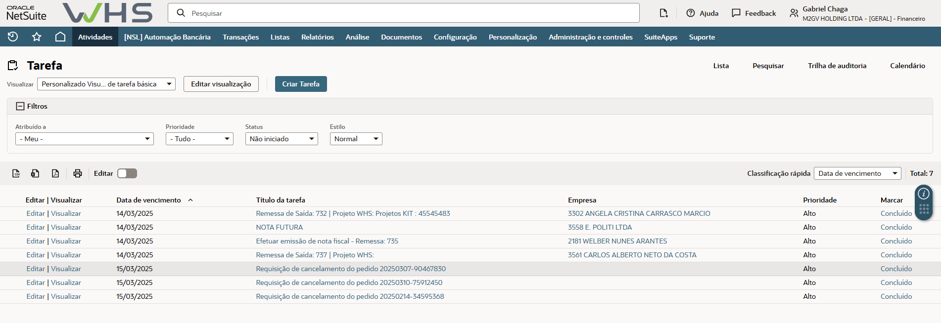
Task: Go to the Home icon
Action: click(x=60, y=37)
